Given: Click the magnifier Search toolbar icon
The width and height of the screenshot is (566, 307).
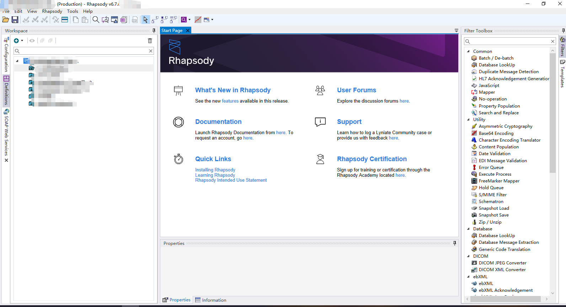Looking at the screenshot, I should click(x=96, y=20).
